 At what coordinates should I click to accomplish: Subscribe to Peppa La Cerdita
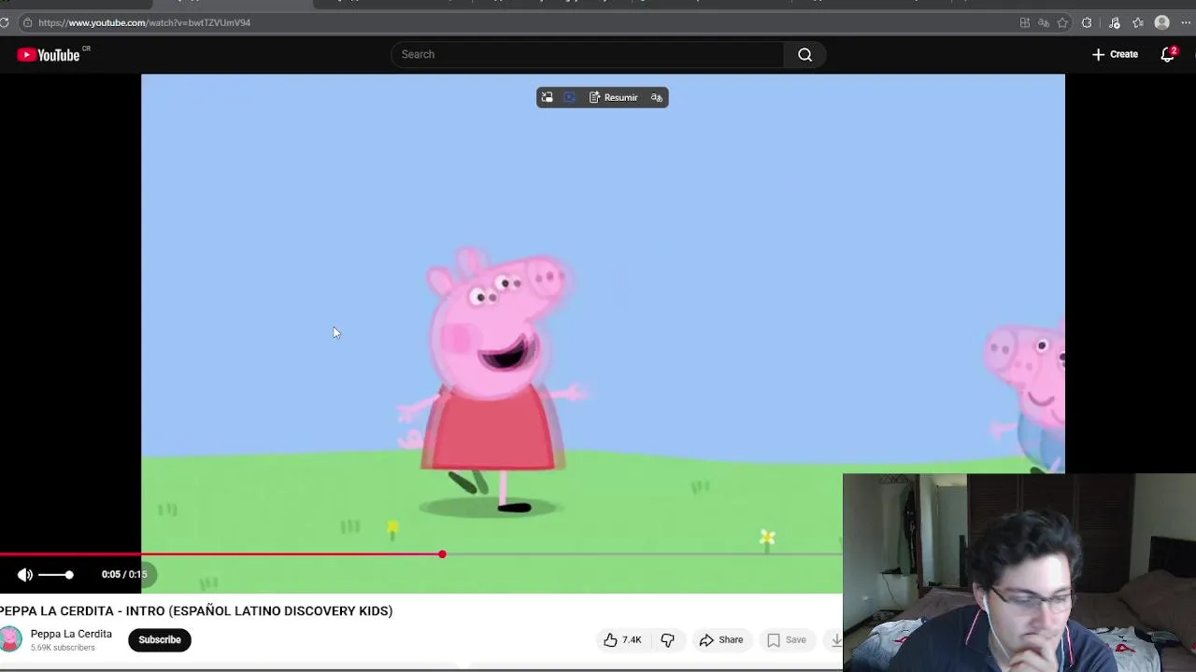(x=160, y=639)
